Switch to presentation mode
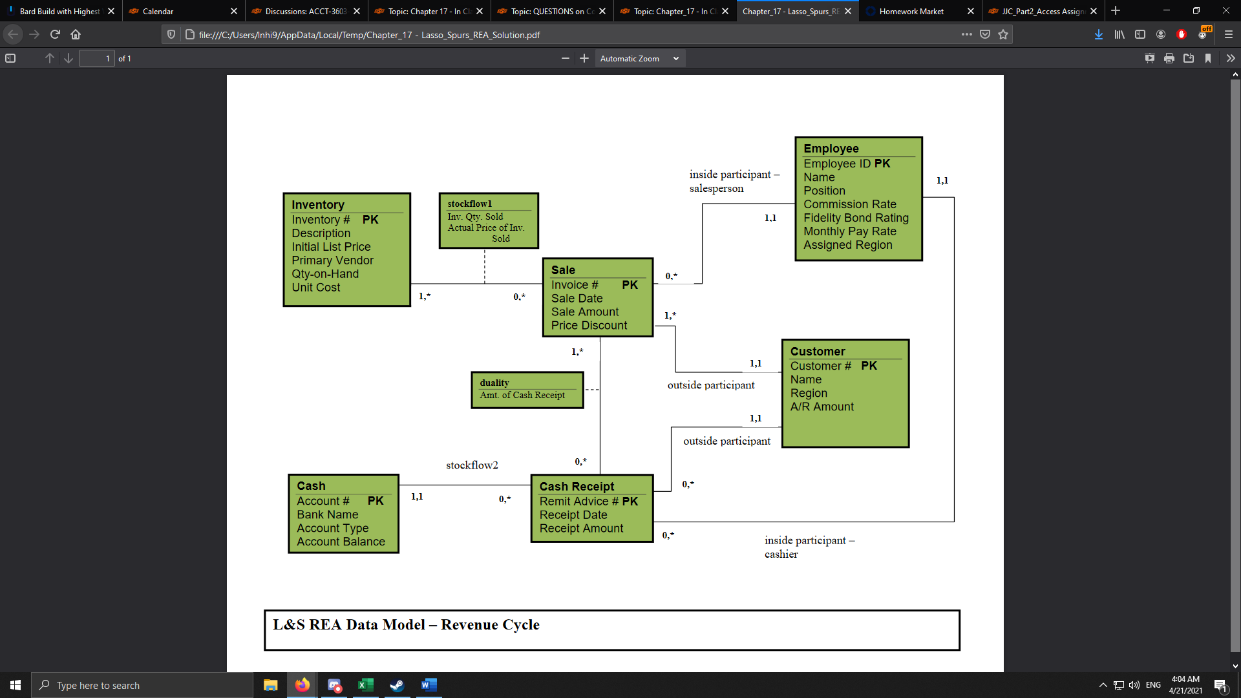Screen dimensions: 1241x698 click(x=1150, y=58)
